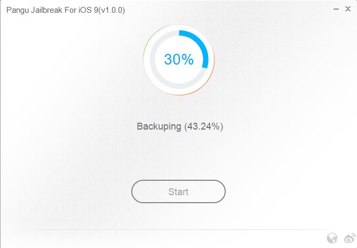357x248 pixels.
Task: Click the blank area between status and Start
Action: coord(178,156)
